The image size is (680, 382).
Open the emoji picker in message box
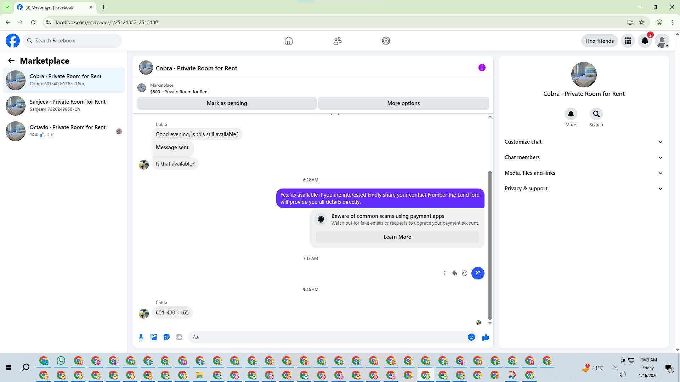pos(471,337)
